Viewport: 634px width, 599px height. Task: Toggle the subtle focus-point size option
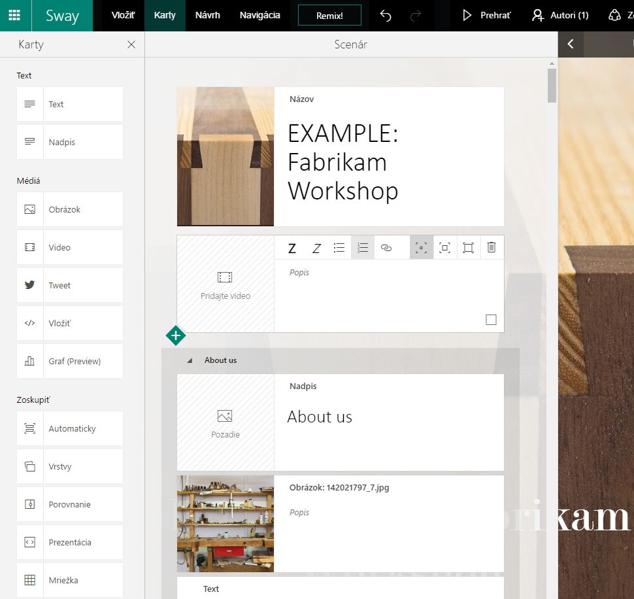(422, 248)
